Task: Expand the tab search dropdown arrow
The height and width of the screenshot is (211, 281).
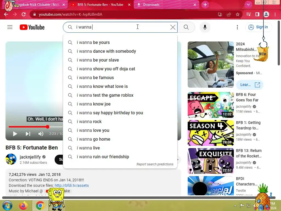Action: pyautogui.click(x=248, y=5)
